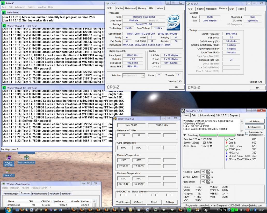
Task: Sort by Virtueller Speicher column header
Action: (80, 201)
